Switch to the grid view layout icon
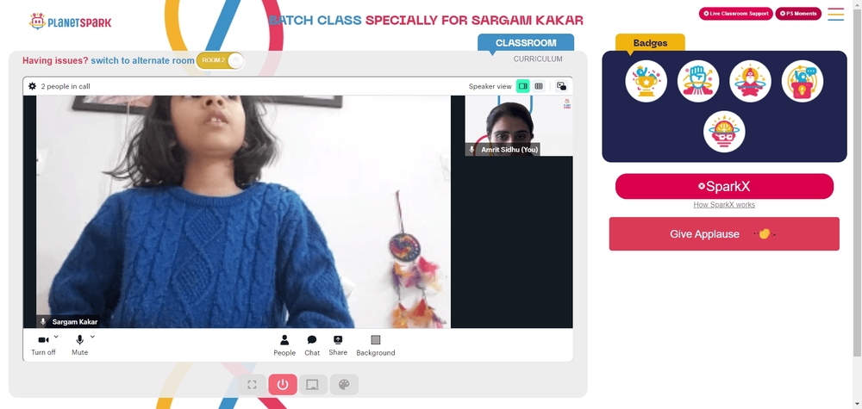This screenshot has height=409, width=862. tap(539, 86)
